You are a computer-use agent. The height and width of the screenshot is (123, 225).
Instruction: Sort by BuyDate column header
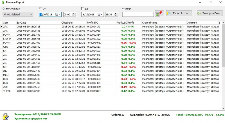tap(39, 23)
